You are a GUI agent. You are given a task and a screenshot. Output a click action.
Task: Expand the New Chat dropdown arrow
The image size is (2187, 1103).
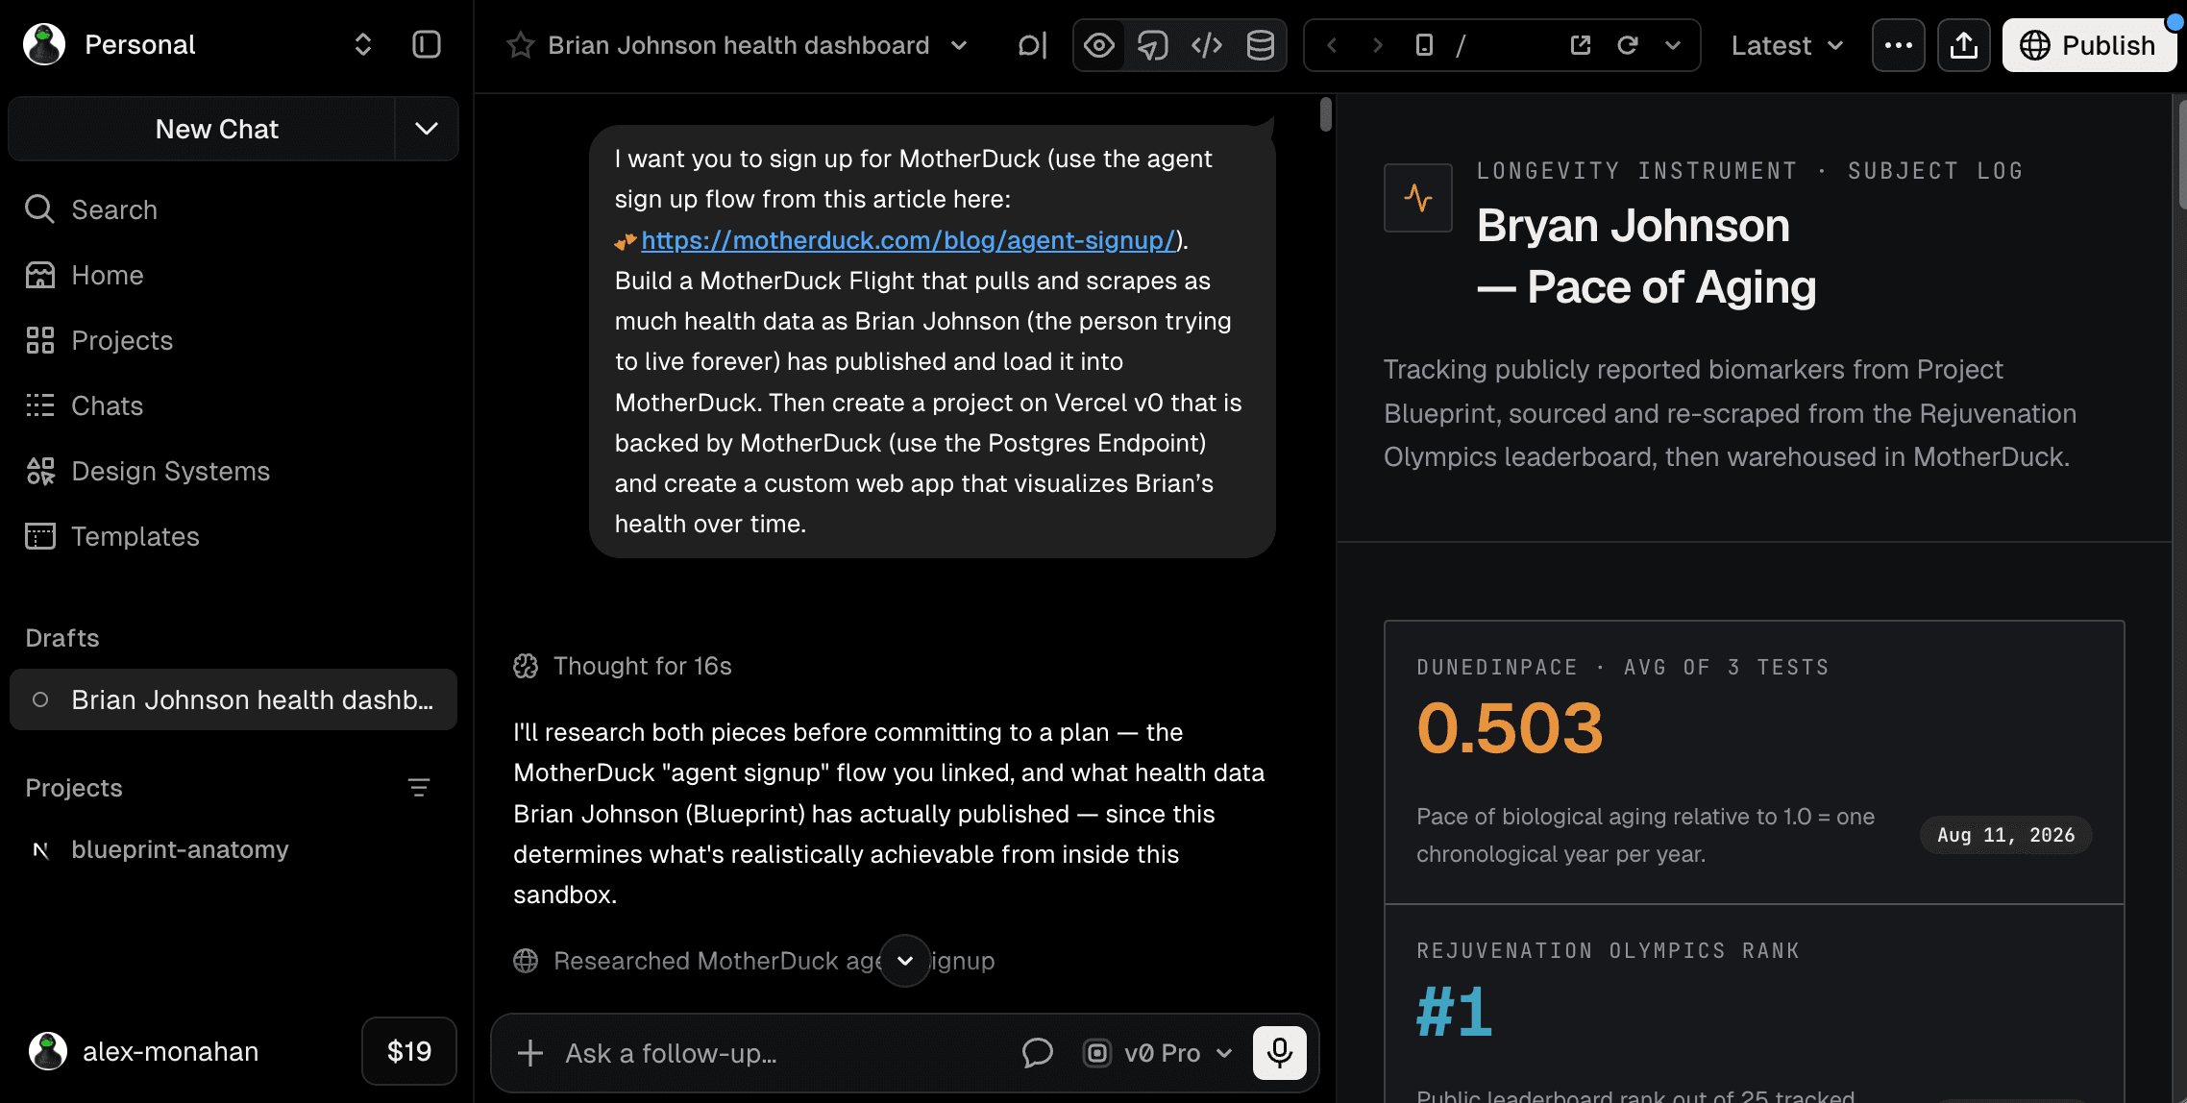427,129
